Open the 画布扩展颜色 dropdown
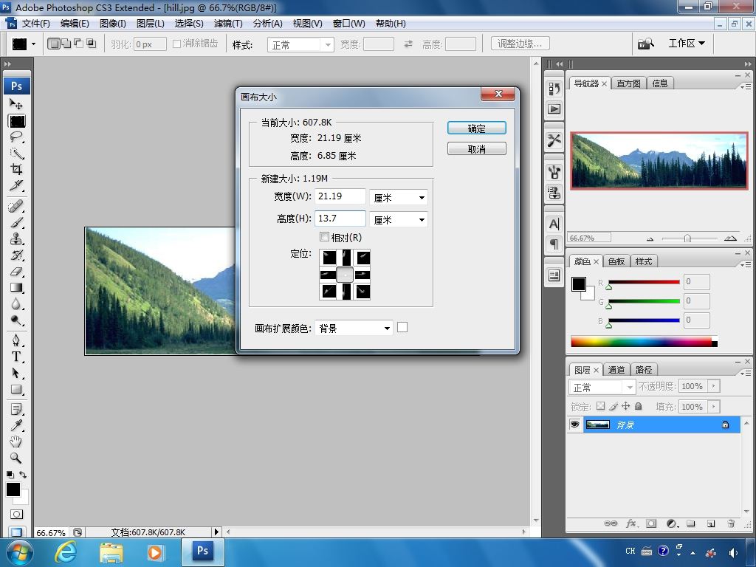This screenshot has height=567, width=756. [354, 328]
